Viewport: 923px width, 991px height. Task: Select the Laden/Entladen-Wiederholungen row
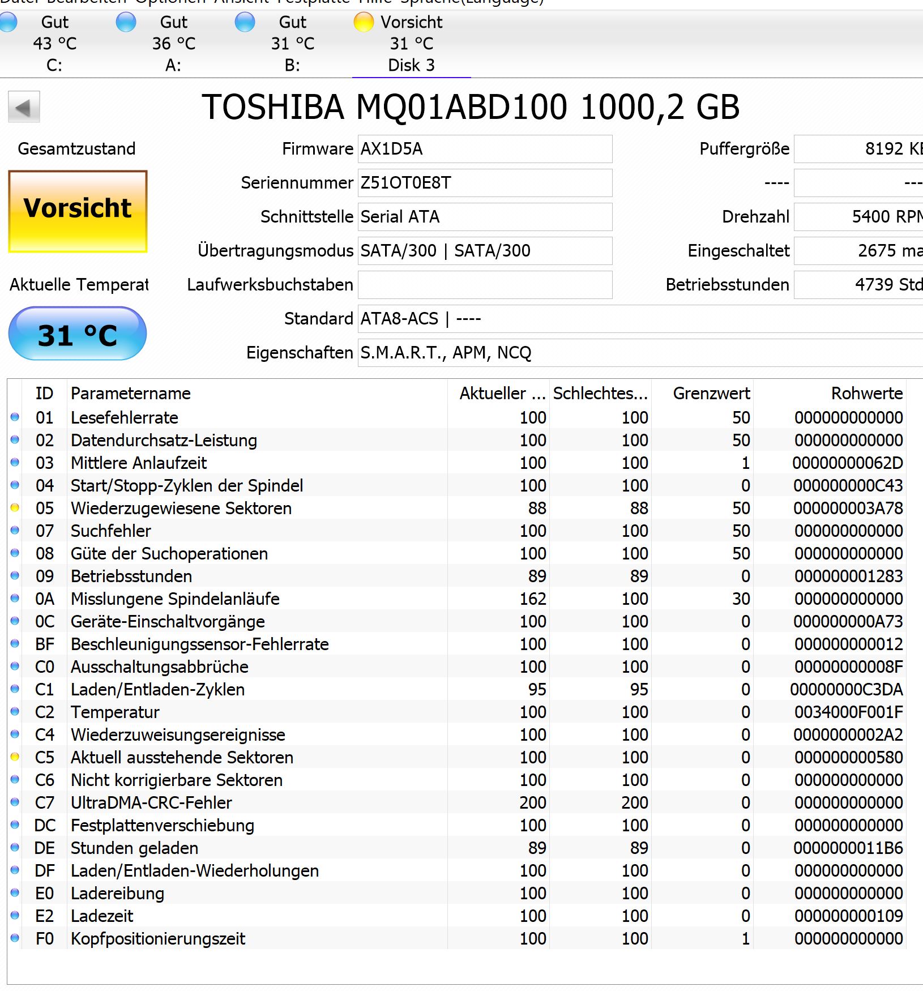(x=457, y=870)
